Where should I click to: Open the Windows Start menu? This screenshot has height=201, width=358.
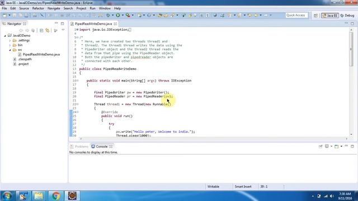[x=7, y=196]
